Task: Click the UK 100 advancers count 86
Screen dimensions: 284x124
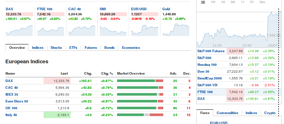Action: 175,108
